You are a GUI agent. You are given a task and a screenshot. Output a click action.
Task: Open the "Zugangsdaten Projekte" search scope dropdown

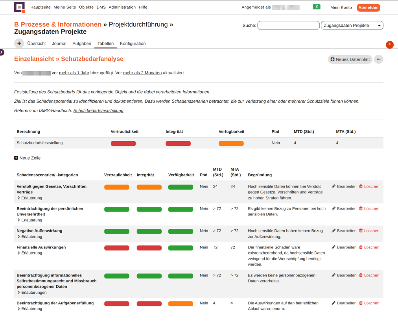point(352,25)
